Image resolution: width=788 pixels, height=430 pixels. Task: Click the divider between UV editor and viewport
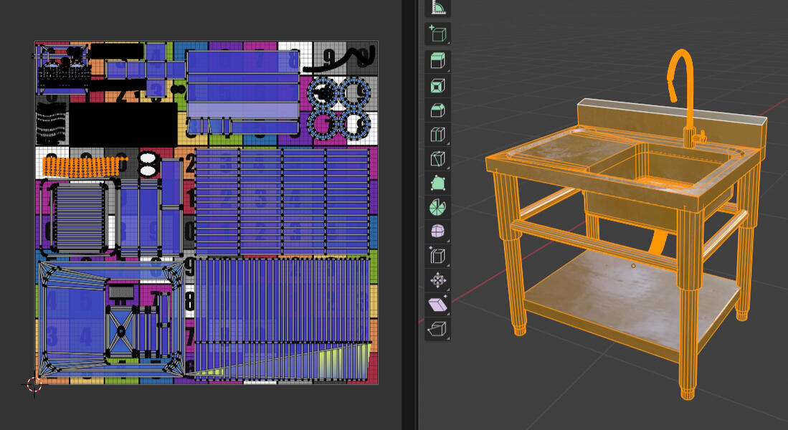pyautogui.click(x=409, y=215)
